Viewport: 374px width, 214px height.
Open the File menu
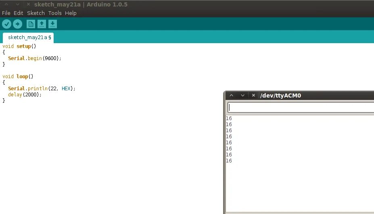pos(6,13)
